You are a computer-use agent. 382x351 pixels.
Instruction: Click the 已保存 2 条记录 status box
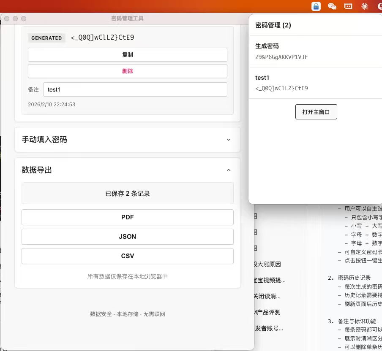[x=128, y=194]
